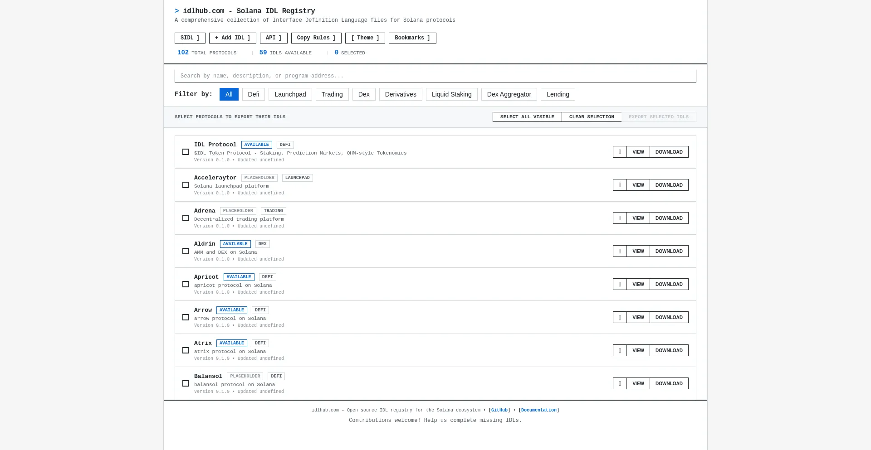
Task: Click the icon button beside VIEW for IDL Protocol
Action: 620,152
